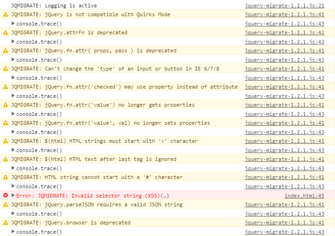Screen dimensions: 335x236
Task: Expand console.trace() under "cannot start with '#'" warning
Action: point(13,186)
